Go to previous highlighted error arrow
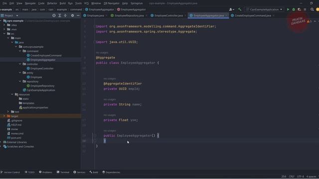Viewport: 319px width, 179px height. (x=315, y=21)
